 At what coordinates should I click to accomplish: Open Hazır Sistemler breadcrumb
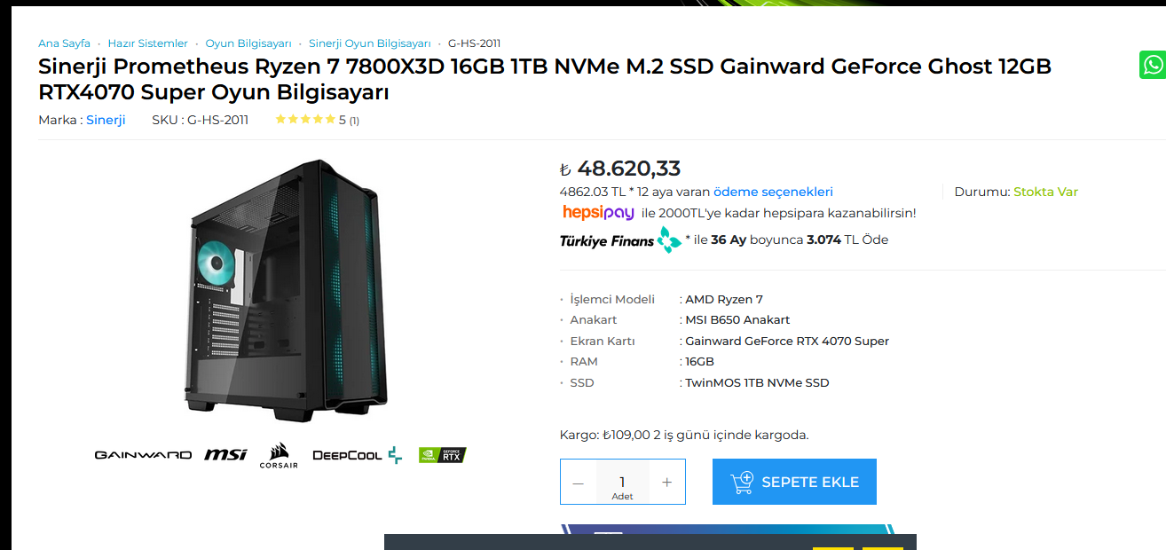point(148,43)
